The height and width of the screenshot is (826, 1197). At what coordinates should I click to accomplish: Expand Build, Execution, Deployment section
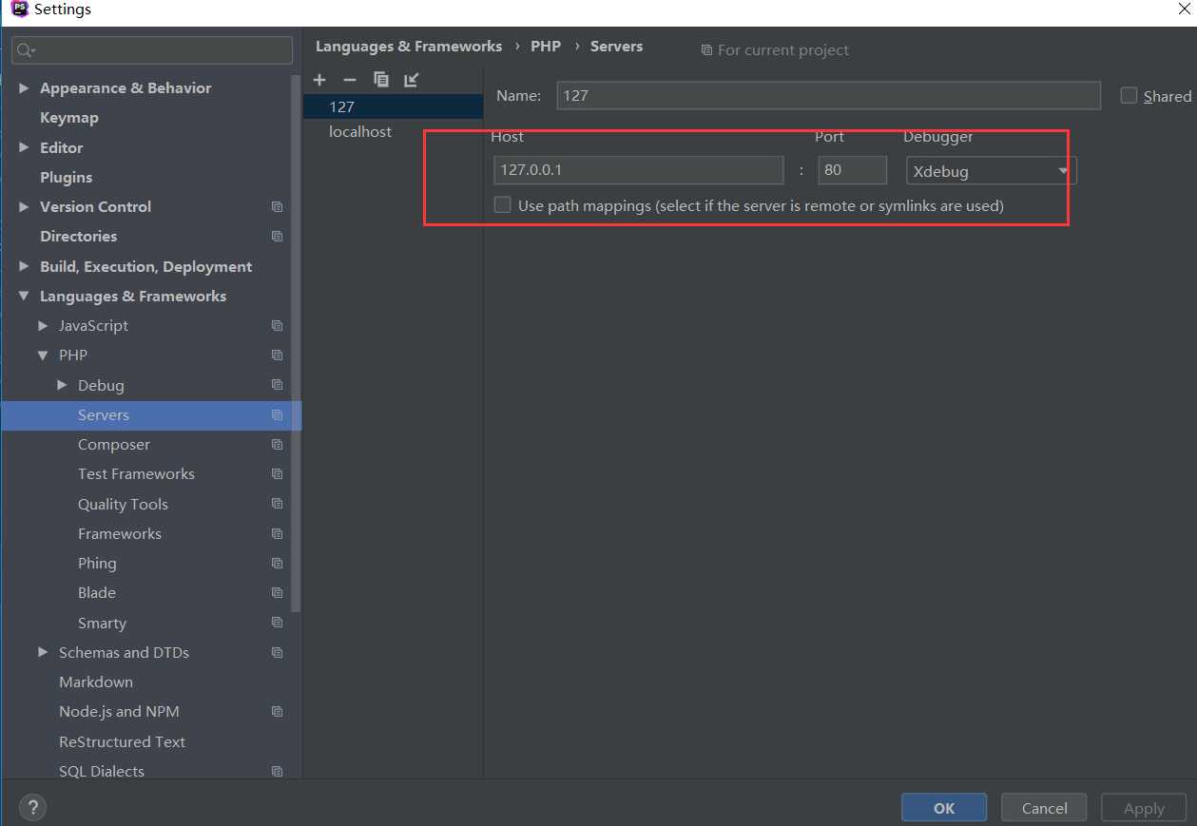(x=24, y=267)
